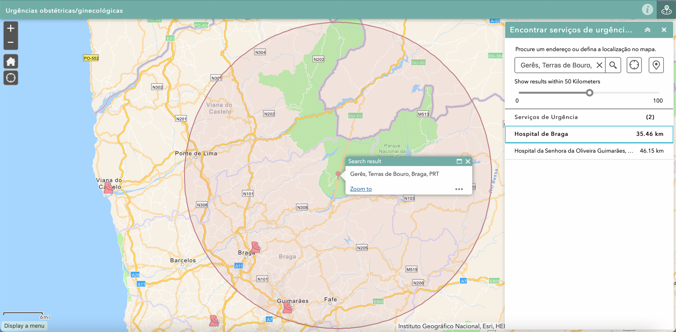Screen dimensions: 676x332
Task: Select Hospital de Braga result
Action: pos(588,134)
